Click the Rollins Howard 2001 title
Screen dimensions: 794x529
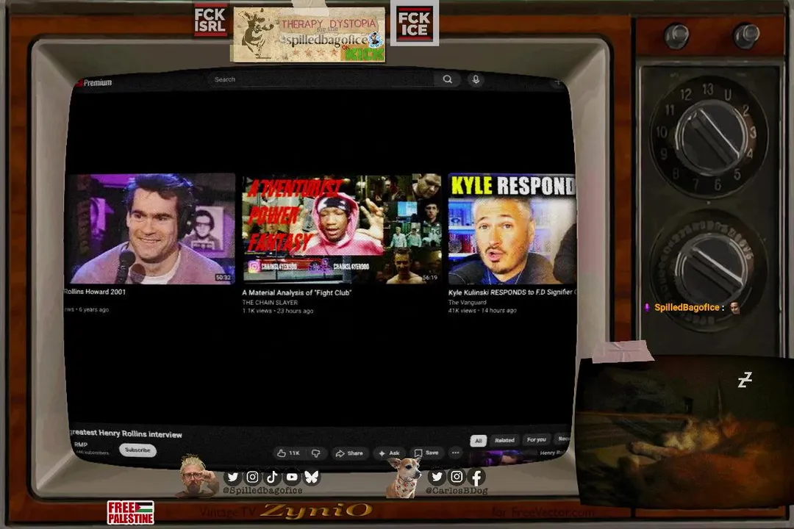coord(95,292)
